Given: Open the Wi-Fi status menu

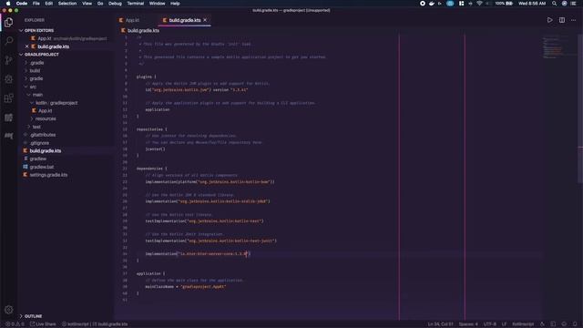Looking at the screenshot, I should [479, 4].
